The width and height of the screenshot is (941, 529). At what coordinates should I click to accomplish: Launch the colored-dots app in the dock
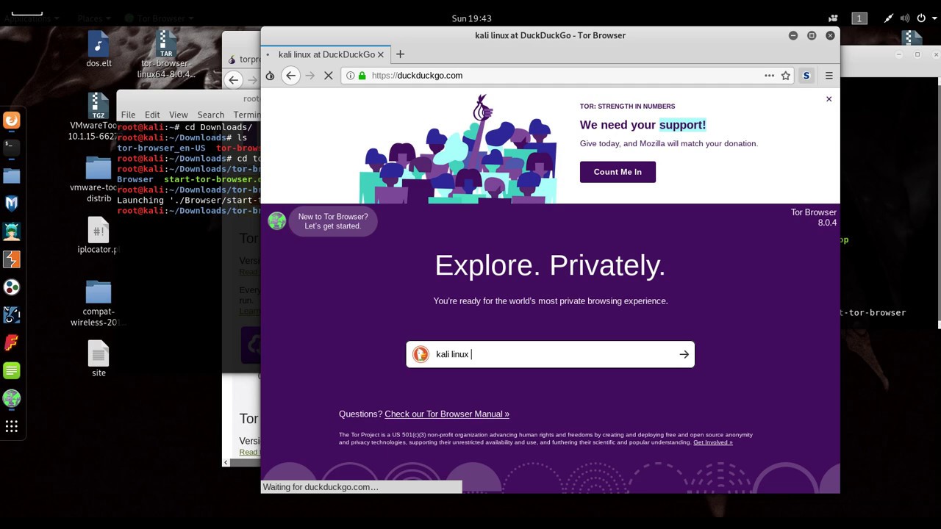tap(12, 287)
